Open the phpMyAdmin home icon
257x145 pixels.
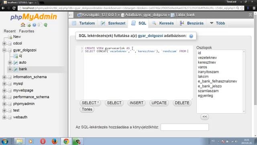point(23,25)
